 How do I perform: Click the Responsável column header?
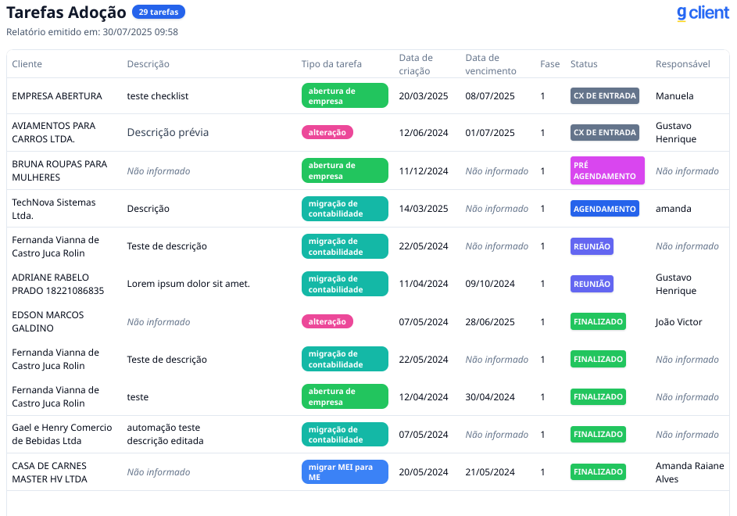[682, 64]
